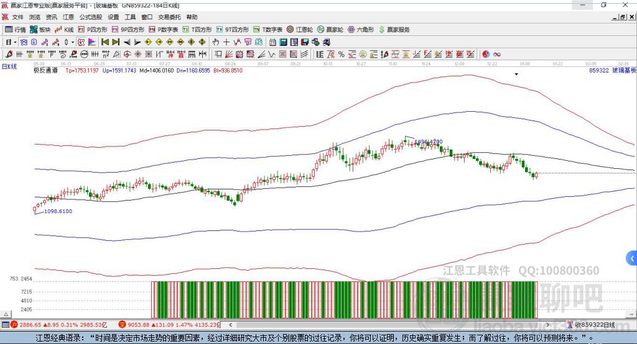Switch to the K线 chart
Image resolution: width=637 pixels, height=344 pixels.
coord(64,30)
